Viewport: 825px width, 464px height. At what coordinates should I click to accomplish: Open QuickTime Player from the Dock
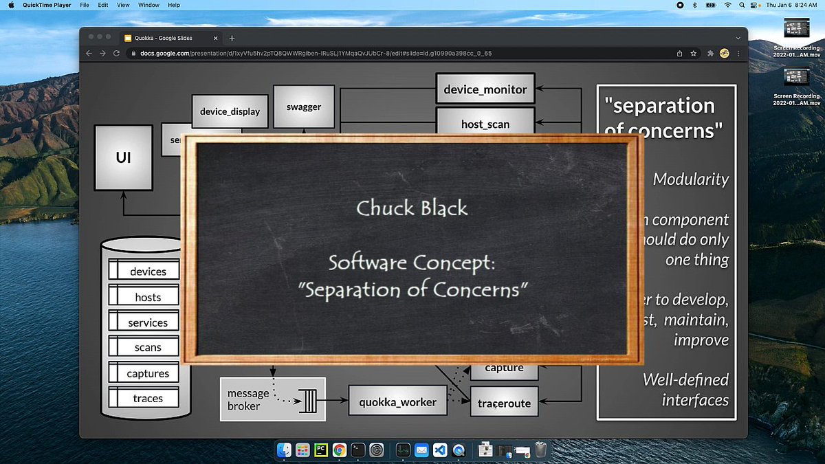click(x=459, y=450)
